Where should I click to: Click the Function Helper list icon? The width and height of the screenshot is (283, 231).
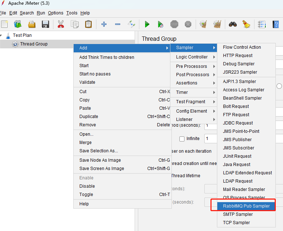click(x=262, y=24)
